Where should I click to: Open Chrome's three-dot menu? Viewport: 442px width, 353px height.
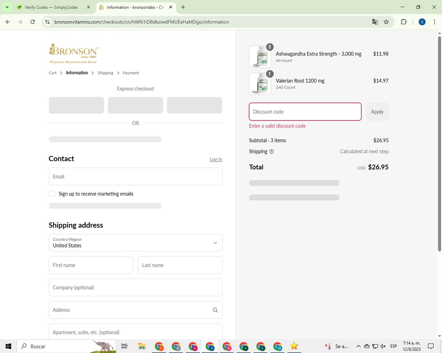point(434,22)
